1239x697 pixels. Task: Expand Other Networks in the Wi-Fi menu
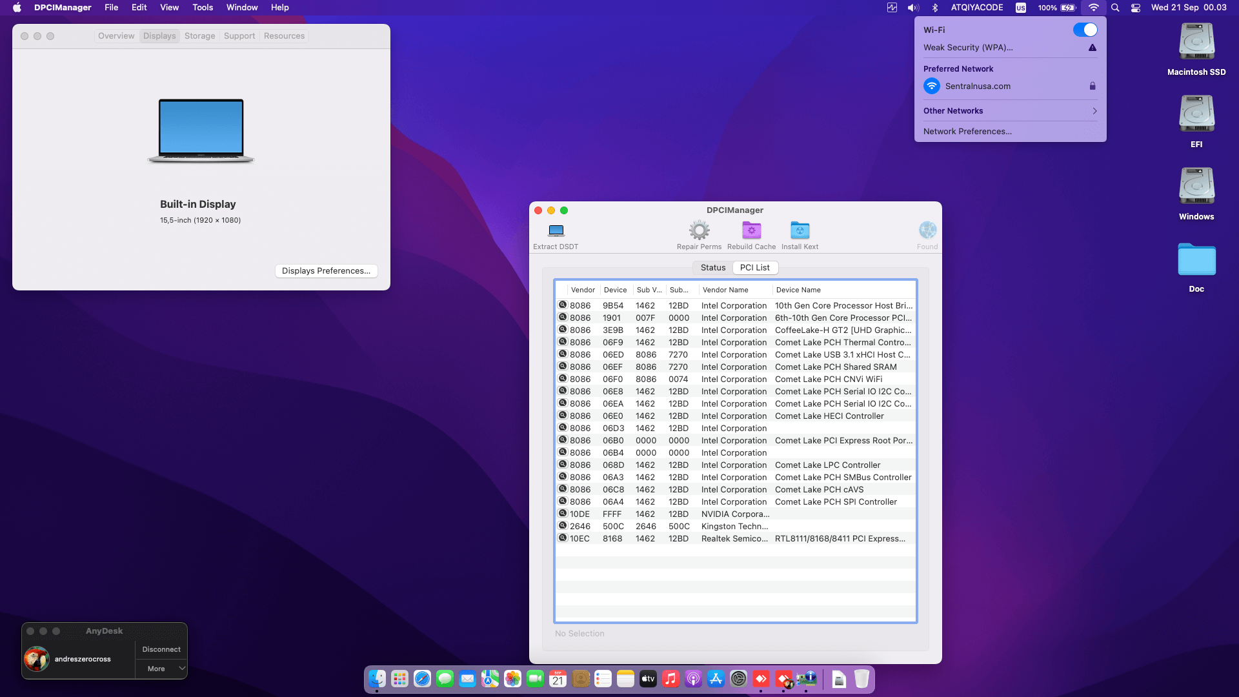pyautogui.click(x=1010, y=111)
